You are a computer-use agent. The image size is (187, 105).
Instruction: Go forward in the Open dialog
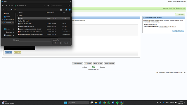[6, 6]
